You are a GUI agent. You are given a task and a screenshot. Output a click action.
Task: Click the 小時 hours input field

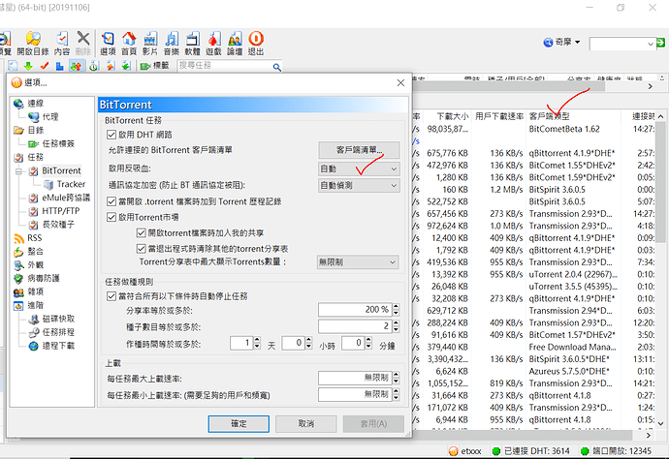click(293, 343)
